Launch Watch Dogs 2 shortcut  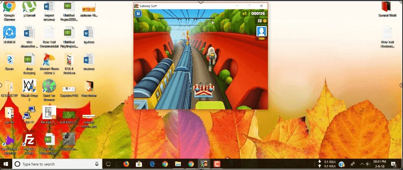click(x=29, y=90)
